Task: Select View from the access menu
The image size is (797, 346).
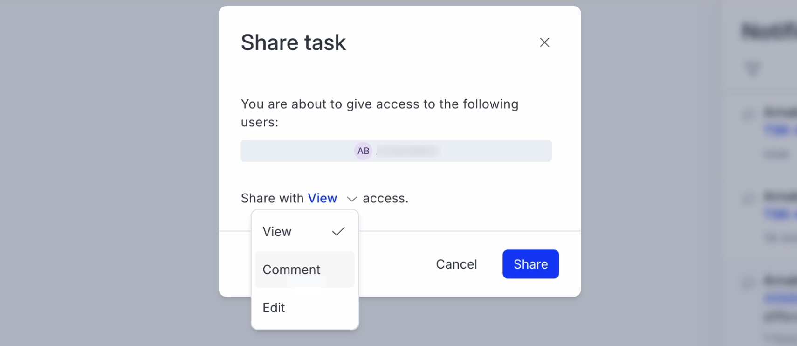Action: [x=277, y=231]
